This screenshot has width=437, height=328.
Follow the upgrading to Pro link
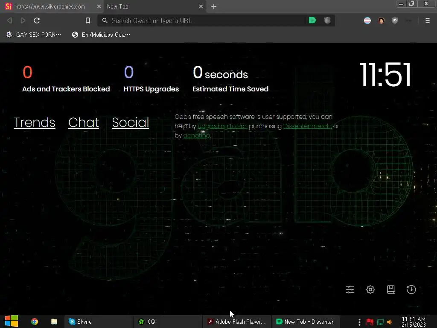pos(222,126)
